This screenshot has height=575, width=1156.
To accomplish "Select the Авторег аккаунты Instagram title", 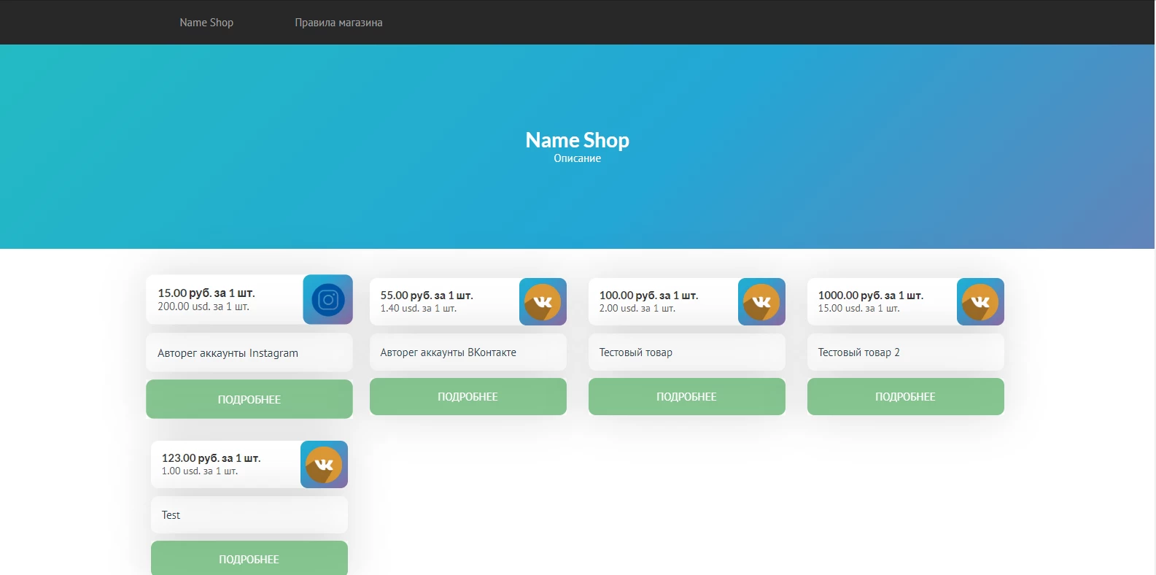I will pyautogui.click(x=228, y=353).
